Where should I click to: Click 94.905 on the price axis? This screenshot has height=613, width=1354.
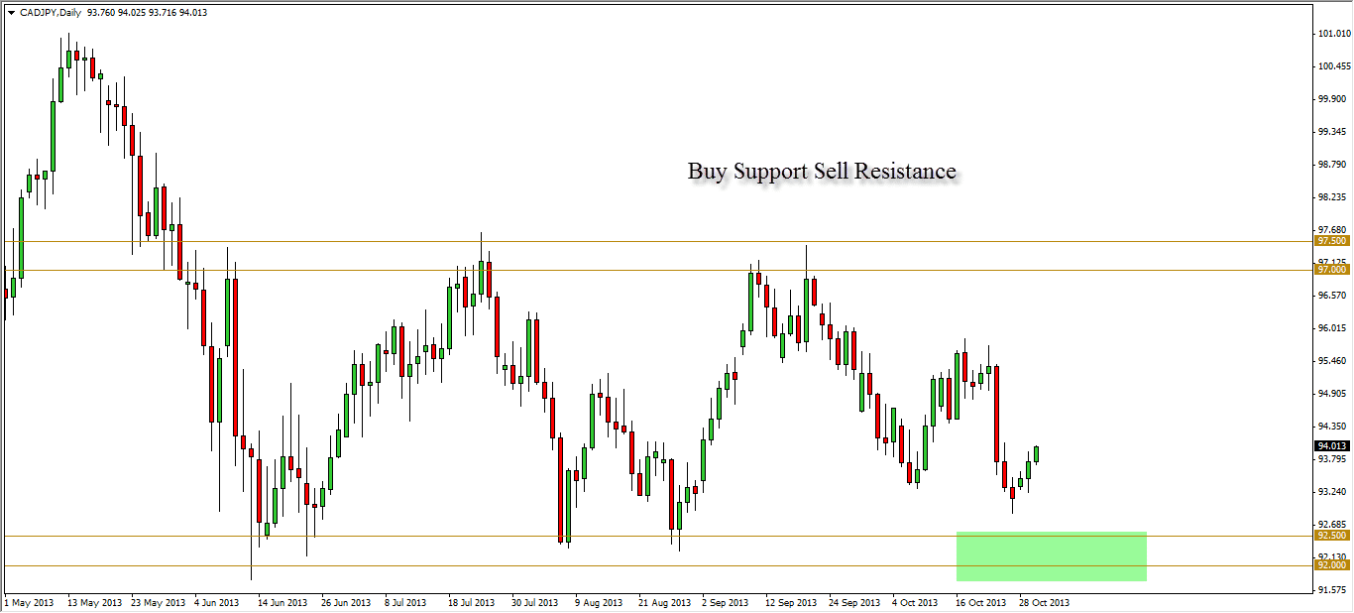[1332, 394]
